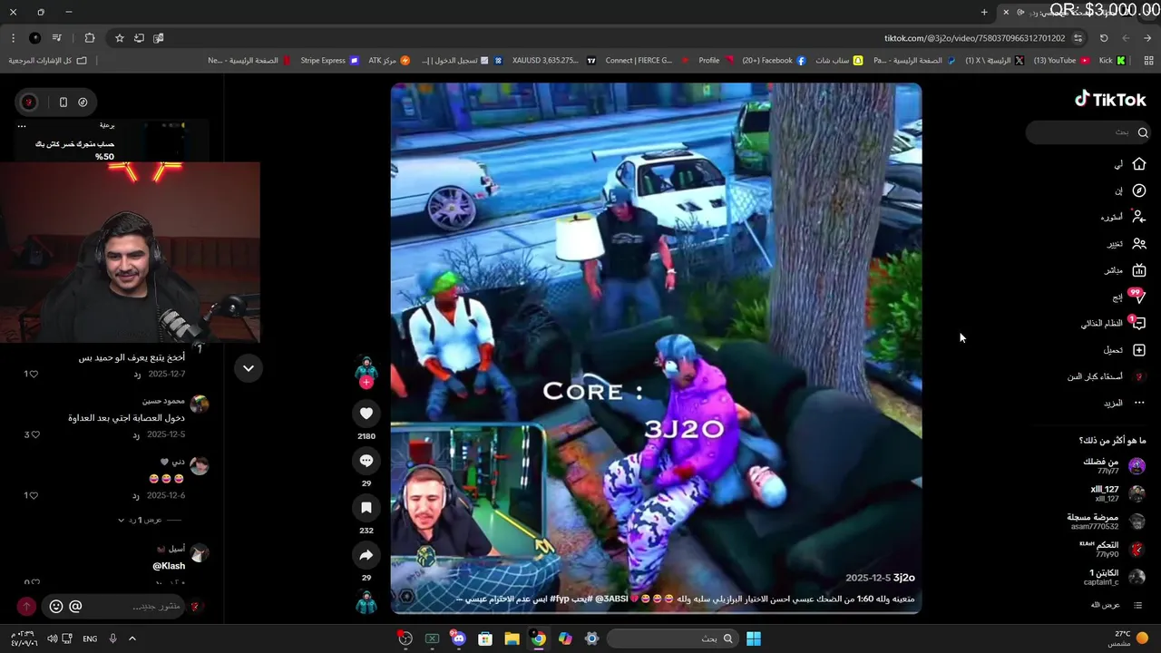Open Discord from the taskbar

click(459, 638)
